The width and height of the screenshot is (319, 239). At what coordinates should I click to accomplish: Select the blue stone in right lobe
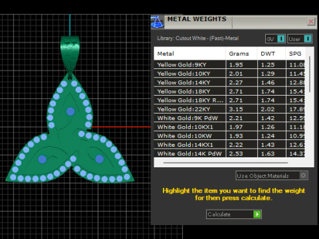[100, 159]
